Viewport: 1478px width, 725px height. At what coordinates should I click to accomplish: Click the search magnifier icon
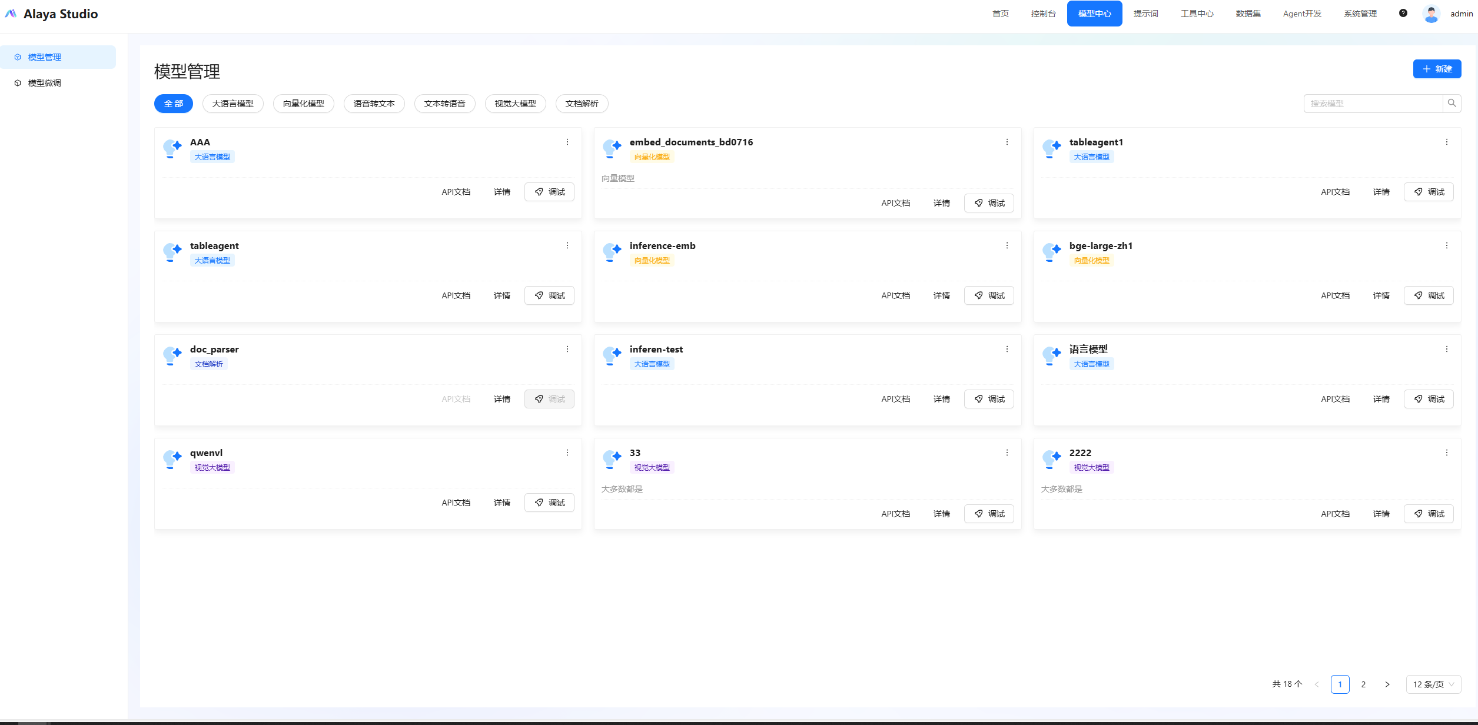[x=1452, y=104]
